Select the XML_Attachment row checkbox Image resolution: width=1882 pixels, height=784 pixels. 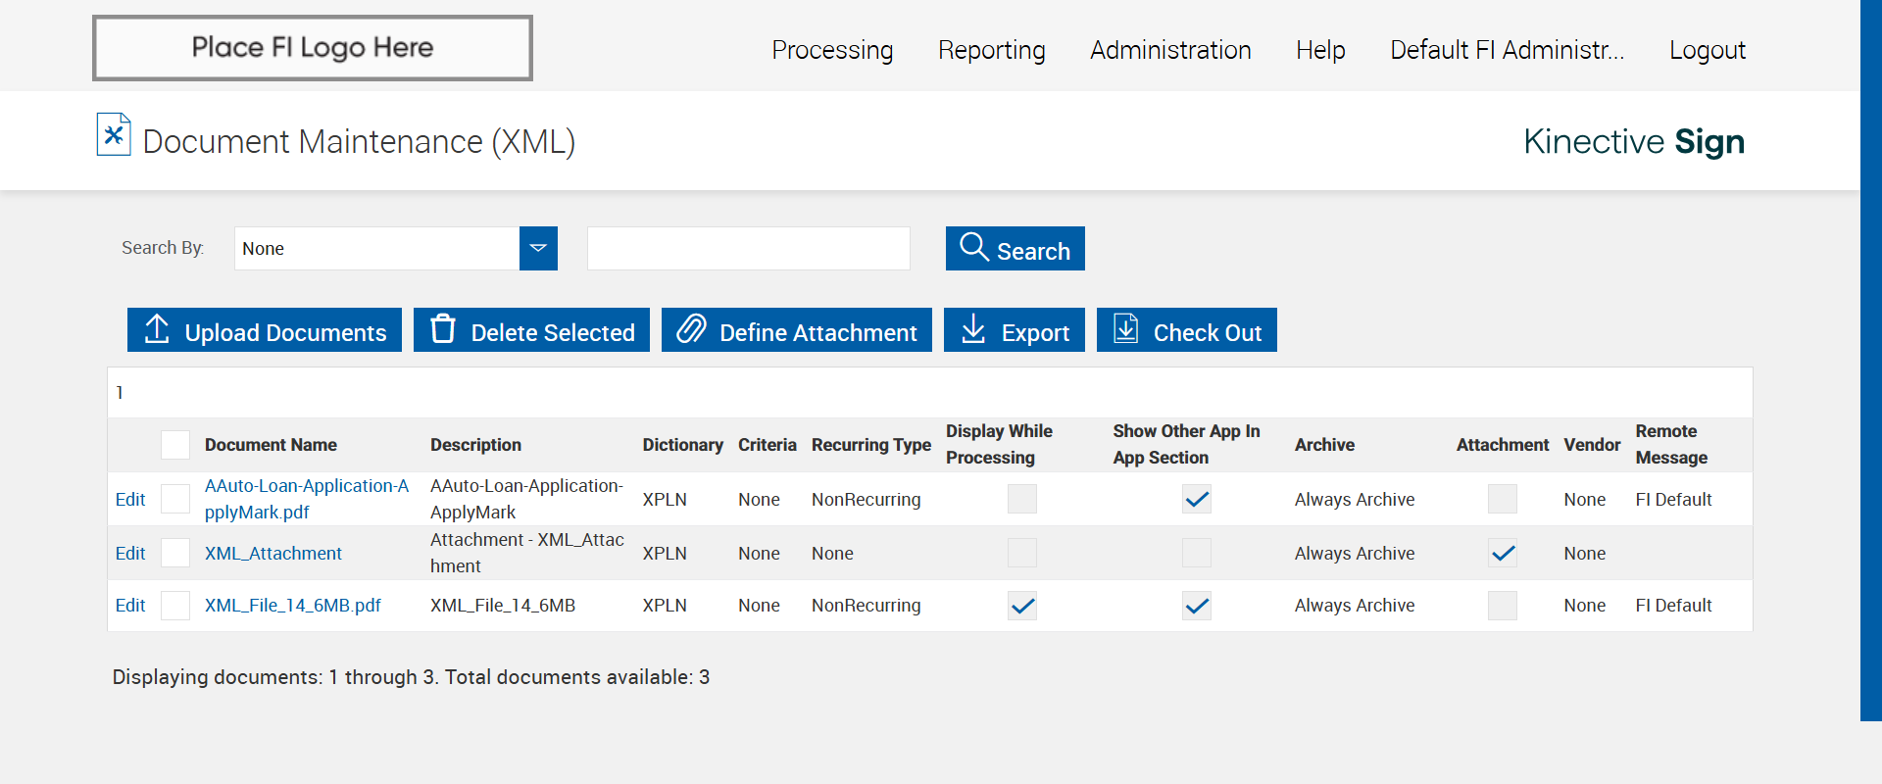pos(175,553)
